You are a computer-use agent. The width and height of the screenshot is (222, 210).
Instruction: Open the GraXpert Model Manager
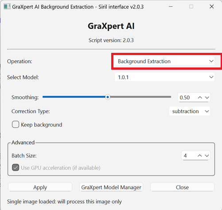(x=111, y=187)
